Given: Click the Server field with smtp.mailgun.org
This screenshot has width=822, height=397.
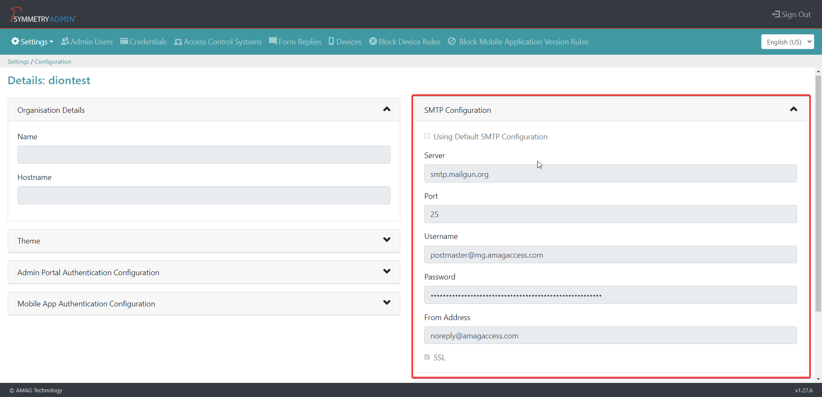Looking at the screenshot, I should click(611, 174).
